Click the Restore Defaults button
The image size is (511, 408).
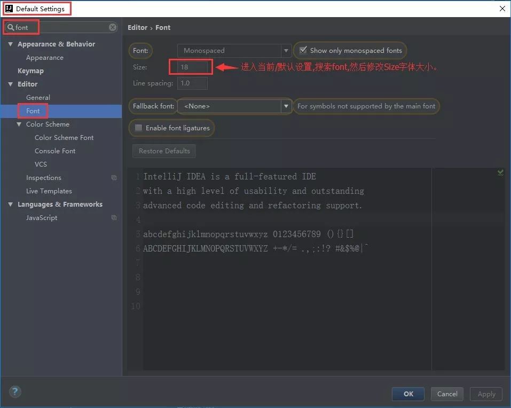click(163, 151)
